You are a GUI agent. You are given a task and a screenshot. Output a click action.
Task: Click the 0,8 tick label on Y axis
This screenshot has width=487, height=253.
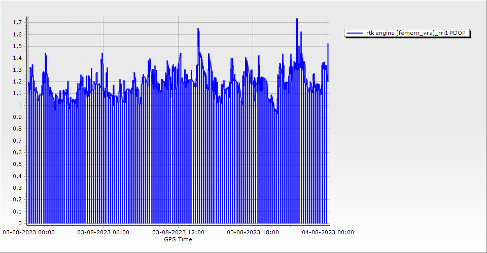(17, 129)
